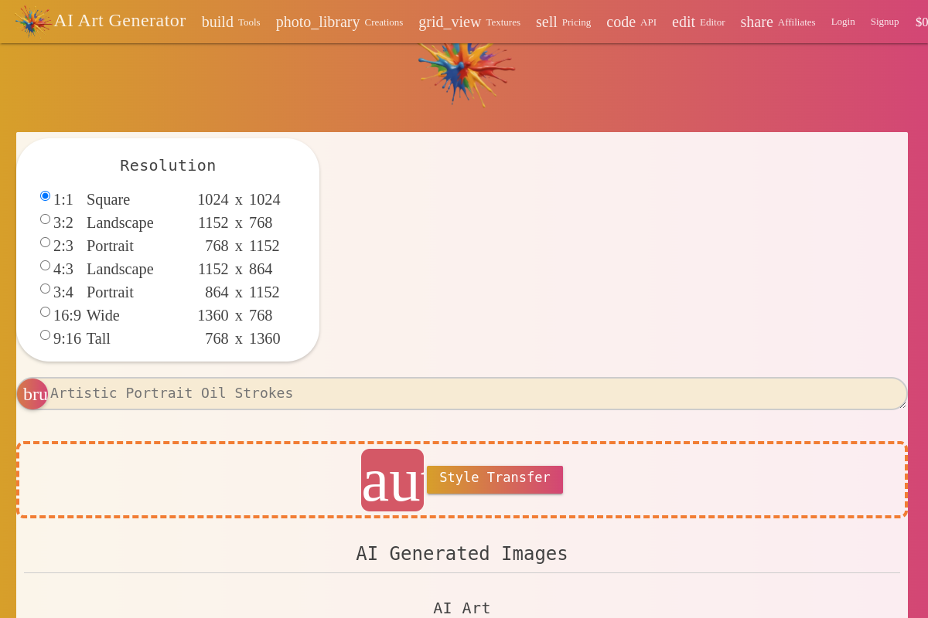
Task: Click the sell icon for Pricing
Action: [547, 22]
